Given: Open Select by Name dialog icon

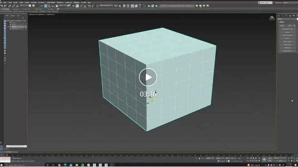Looking at the screenshot, I should [34, 6].
